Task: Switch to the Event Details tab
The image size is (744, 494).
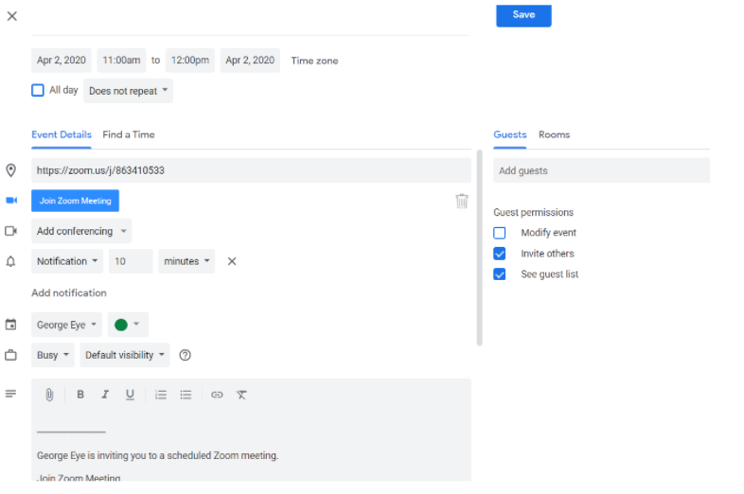Action: tap(62, 134)
